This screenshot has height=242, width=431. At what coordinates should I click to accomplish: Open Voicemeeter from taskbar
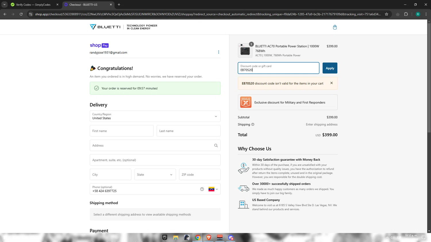pyautogui.click(x=220, y=237)
